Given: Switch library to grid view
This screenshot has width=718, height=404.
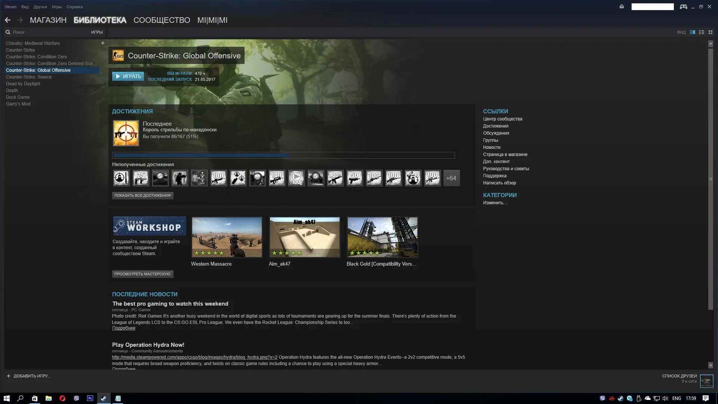Looking at the screenshot, I should coord(711,32).
